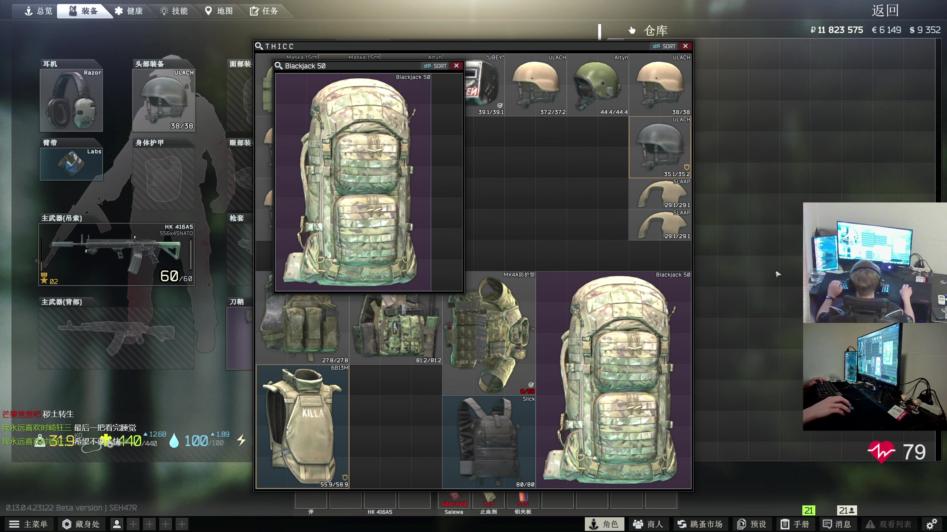Viewport: 947px width, 532px height.
Task: Open the settings gear icon
Action: point(931,524)
